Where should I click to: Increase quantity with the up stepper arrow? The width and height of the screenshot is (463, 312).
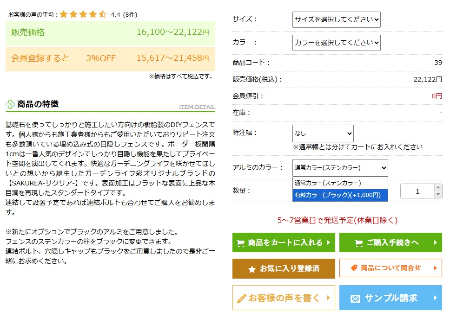[x=438, y=188]
